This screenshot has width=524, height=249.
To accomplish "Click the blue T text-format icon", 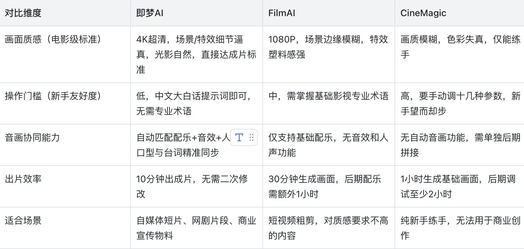I will (239, 138).
